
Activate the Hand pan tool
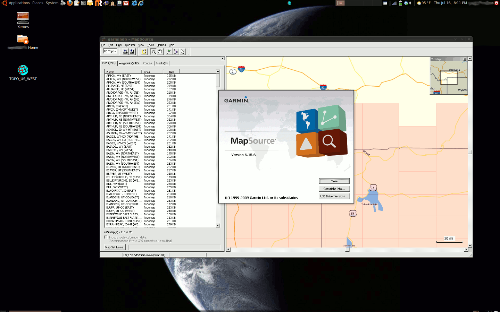[160, 51]
